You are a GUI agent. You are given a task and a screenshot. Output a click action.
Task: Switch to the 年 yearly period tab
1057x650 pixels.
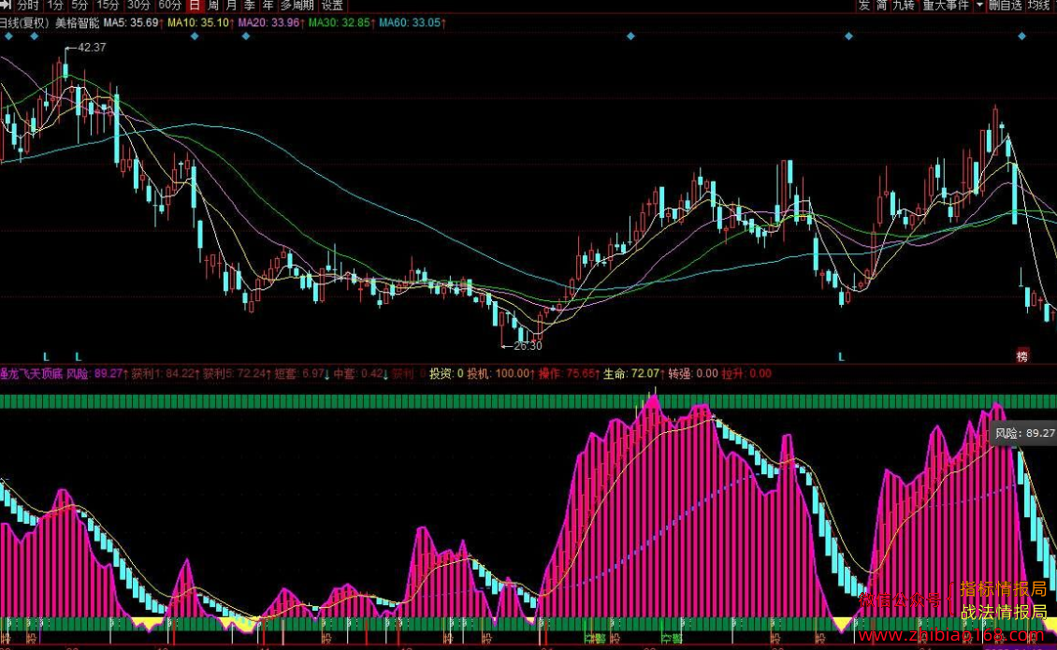point(268,6)
